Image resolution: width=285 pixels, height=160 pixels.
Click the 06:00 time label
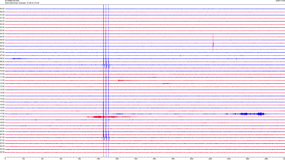pyautogui.click(x=2, y=46)
